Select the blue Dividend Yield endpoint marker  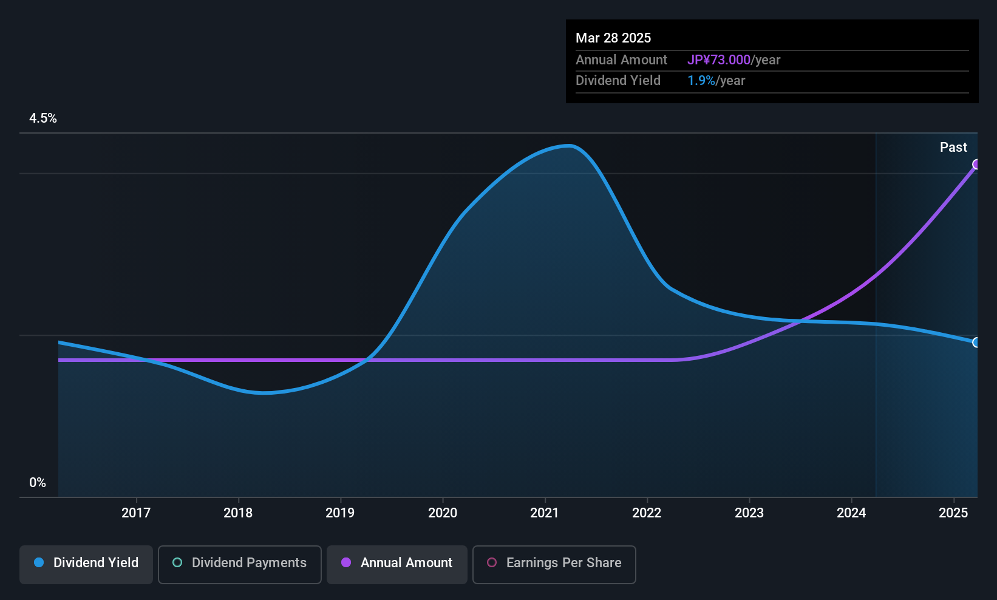[976, 343]
